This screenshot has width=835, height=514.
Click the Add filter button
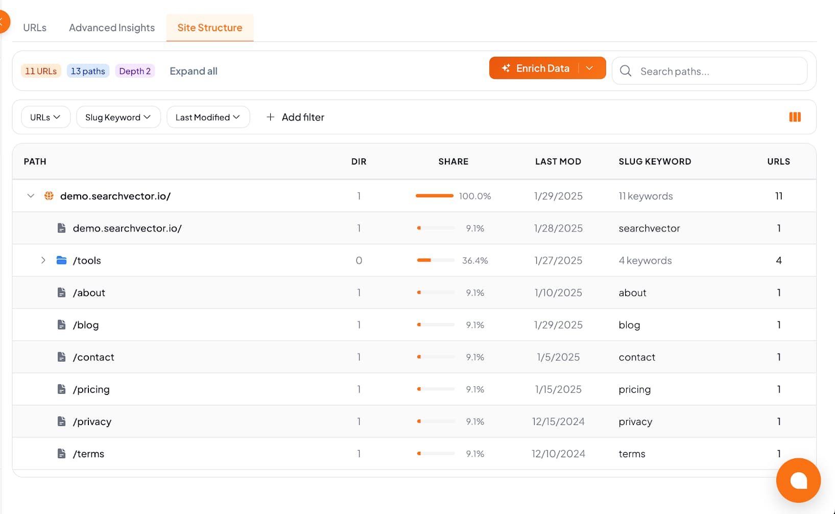point(295,117)
